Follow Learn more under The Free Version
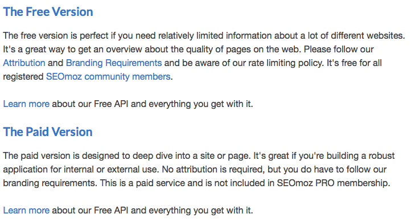Image resolution: width=411 pixels, height=222 pixels. (x=26, y=104)
